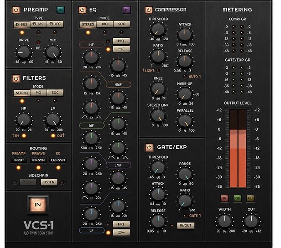Toggle the purple IN button in EQ
281x248 pixels.
(x=127, y=10)
